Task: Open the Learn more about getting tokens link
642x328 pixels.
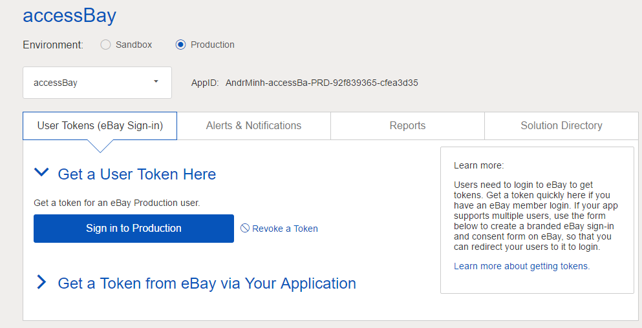Action: point(522,266)
